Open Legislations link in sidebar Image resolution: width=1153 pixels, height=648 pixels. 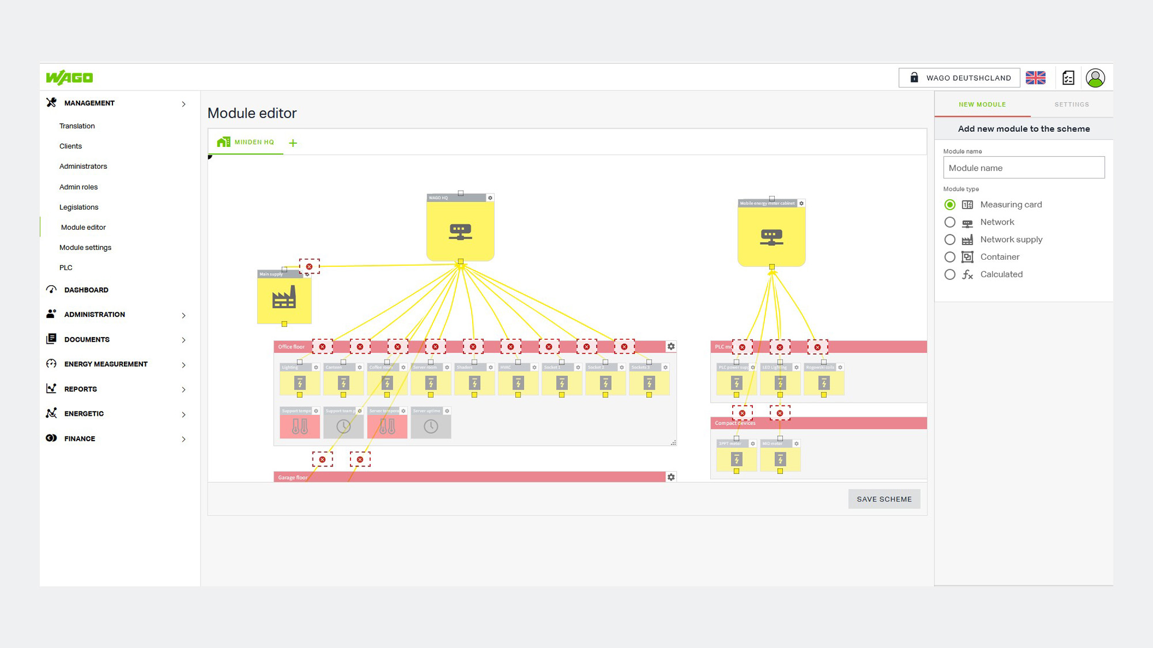tap(79, 207)
